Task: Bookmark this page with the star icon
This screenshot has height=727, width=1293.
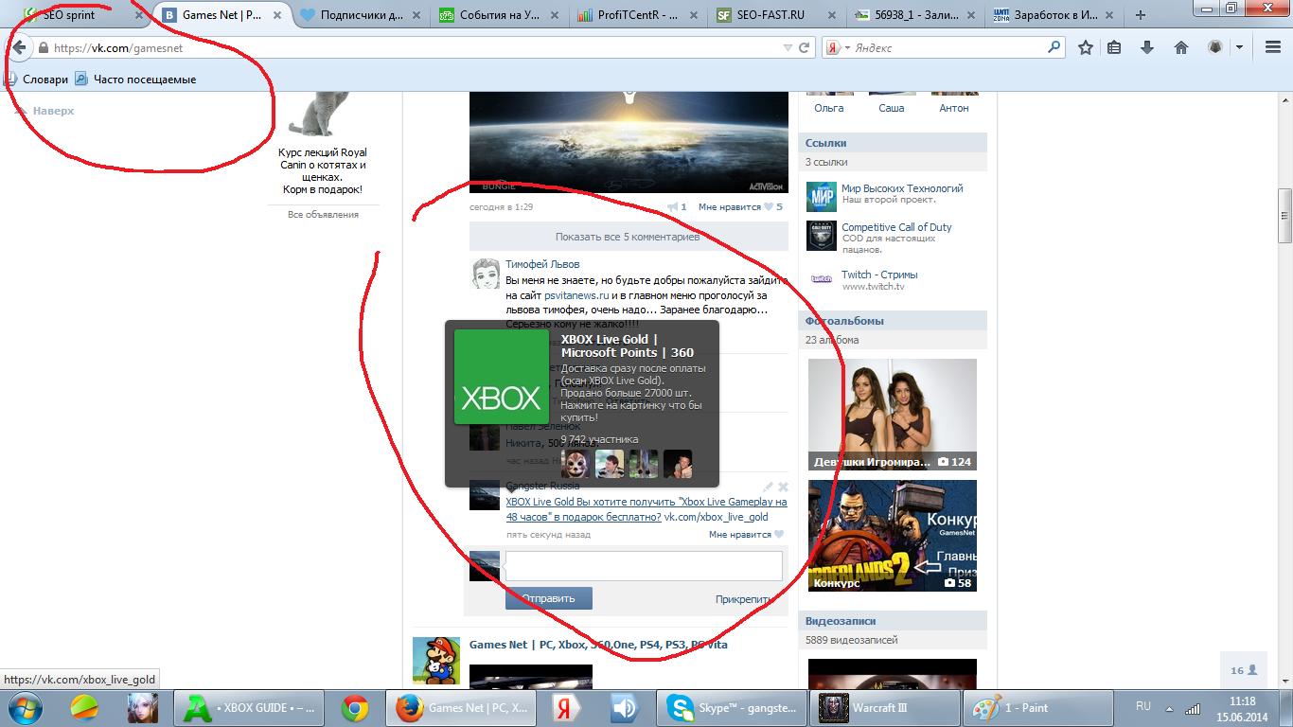Action: [1086, 47]
